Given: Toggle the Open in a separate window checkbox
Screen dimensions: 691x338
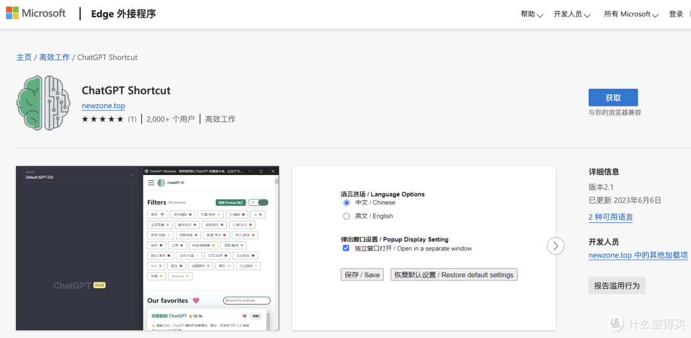Looking at the screenshot, I should click(x=346, y=249).
